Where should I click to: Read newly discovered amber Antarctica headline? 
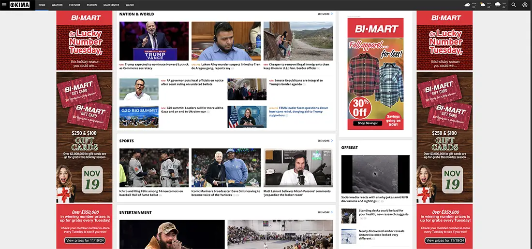(x=382, y=235)
